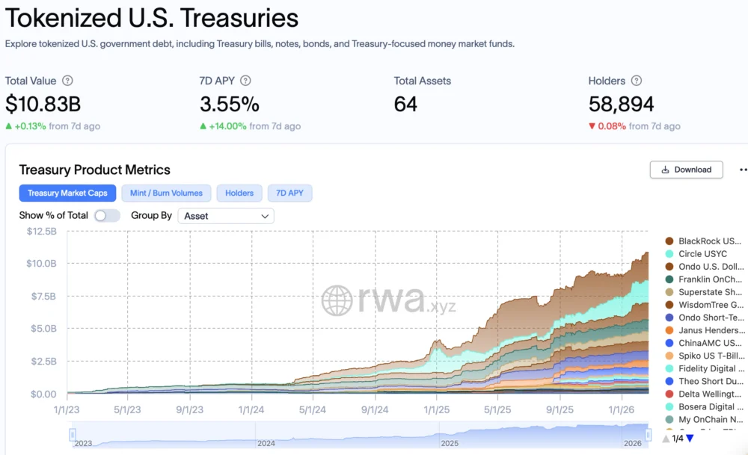This screenshot has height=455, width=748.
Task: Open the ellipsis overflow menu beside Download
Action: tap(743, 170)
